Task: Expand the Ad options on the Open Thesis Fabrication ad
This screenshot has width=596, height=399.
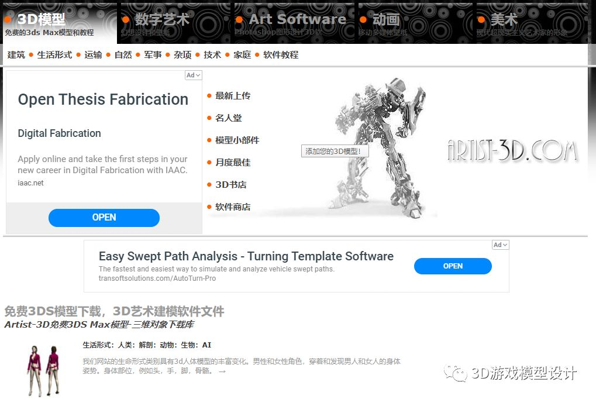Action: pyautogui.click(x=194, y=75)
